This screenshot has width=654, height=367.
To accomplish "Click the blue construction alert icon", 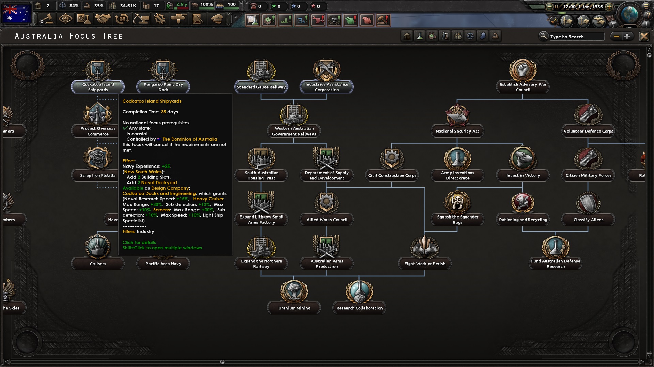I will point(301,20).
